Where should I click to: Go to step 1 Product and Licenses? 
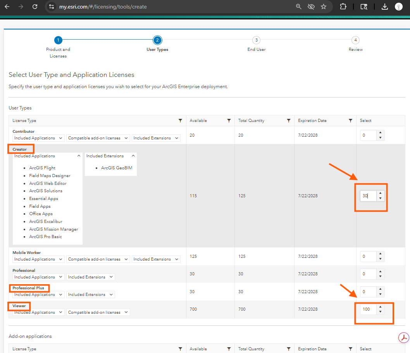point(58,40)
